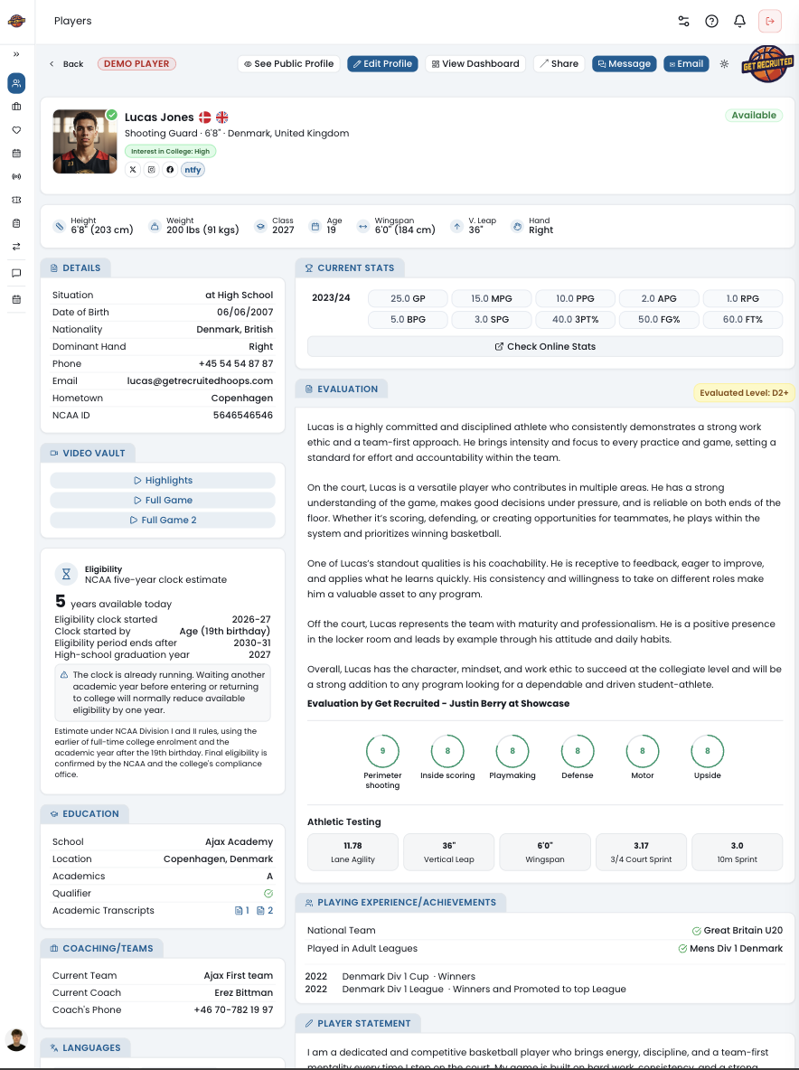Play the Highlights video
The height and width of the screenshot is (1070, 799).
tap(163, 481)
